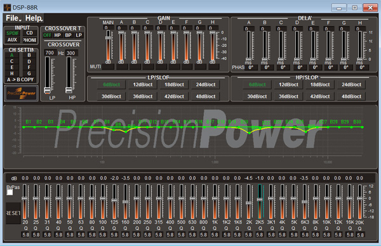Image resolution: width=381 pixels, height=246 pixels.
Task: Click the 2K EQ band fader
Action: pos(248,203)
